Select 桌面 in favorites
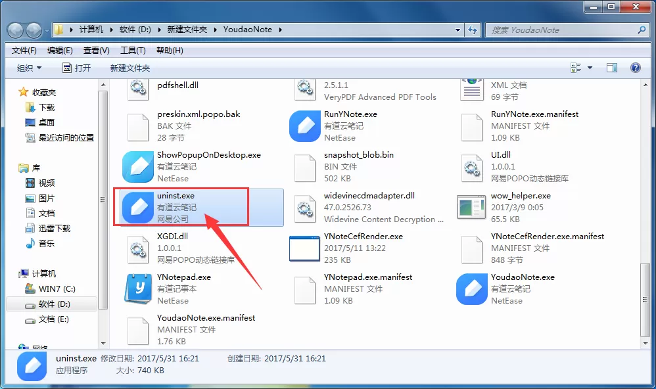 coord(41,123)
